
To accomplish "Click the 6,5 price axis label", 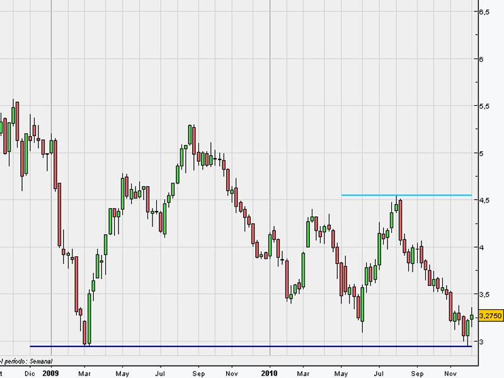I will pos(484,12).
